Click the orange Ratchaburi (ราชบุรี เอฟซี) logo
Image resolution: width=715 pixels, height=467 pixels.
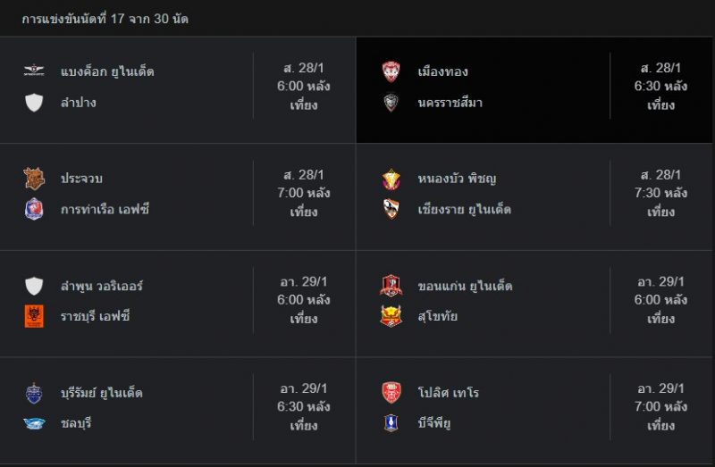pos(34,316)
